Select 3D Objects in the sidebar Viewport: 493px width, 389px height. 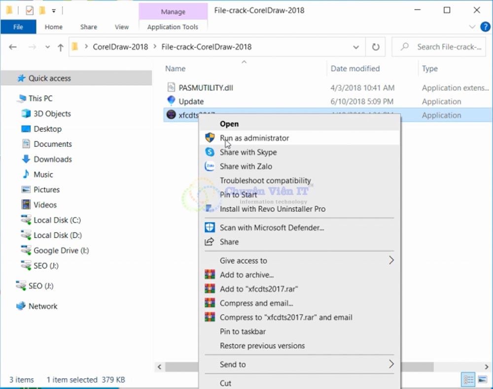(x=52, y=114)
